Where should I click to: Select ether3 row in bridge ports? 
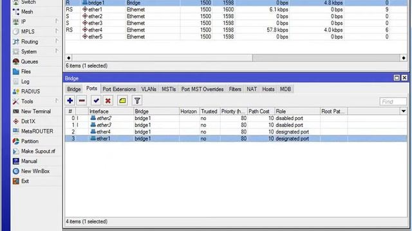click(236, 125)
